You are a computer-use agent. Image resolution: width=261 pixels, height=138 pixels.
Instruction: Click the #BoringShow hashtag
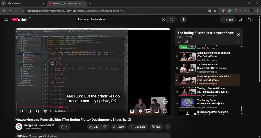(x=50, y=136)
